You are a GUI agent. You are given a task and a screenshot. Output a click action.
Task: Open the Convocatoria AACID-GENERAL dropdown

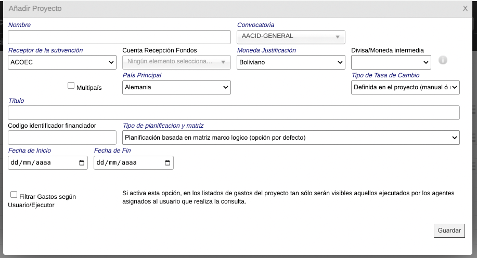(291, 37)
